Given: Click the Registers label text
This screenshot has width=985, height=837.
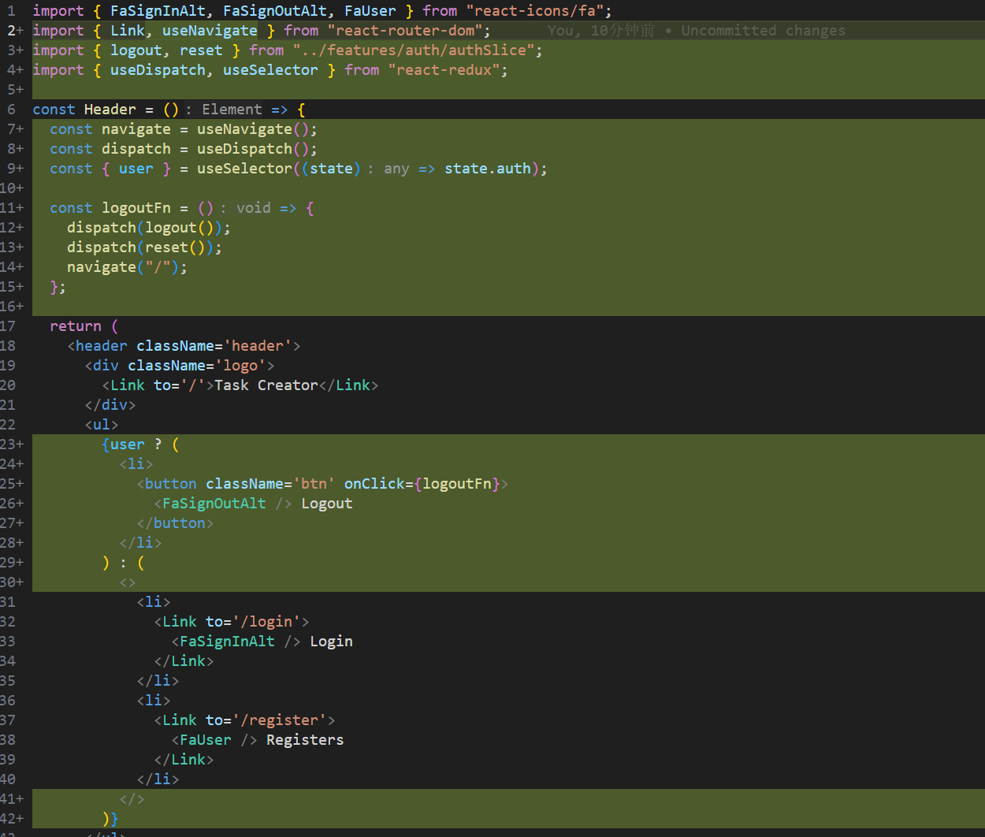Looking at the screenshot, I should (x=305, y=740).
